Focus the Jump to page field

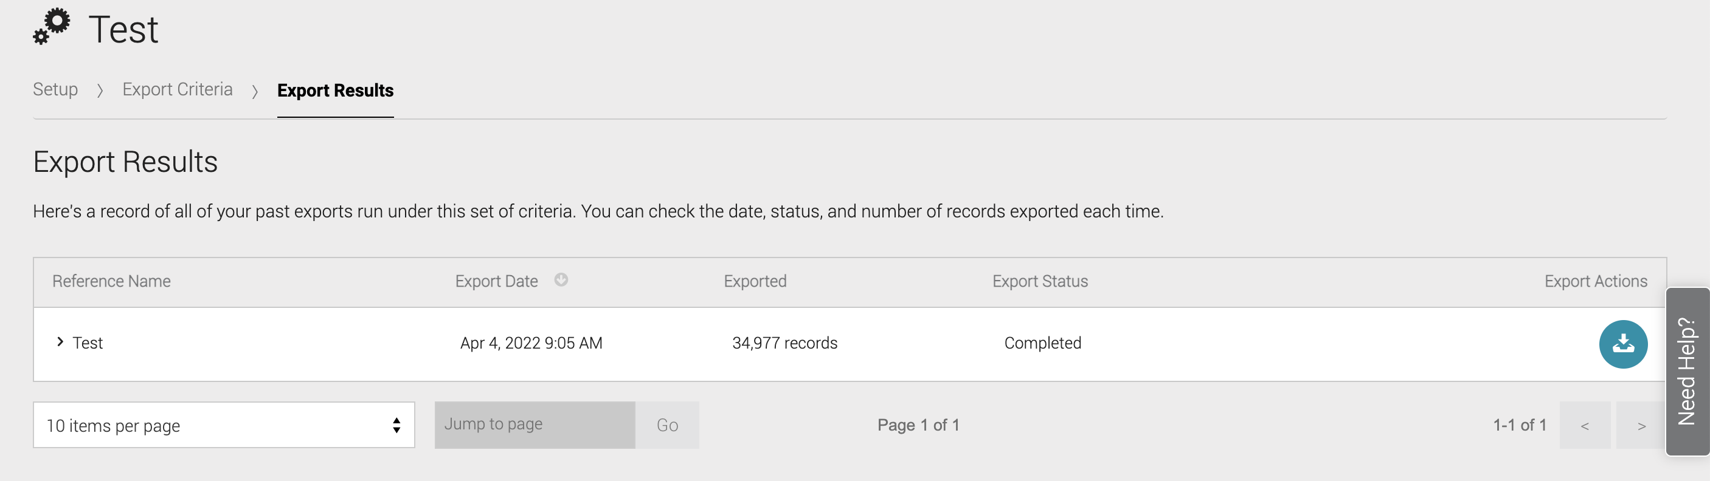click(535, 425)
